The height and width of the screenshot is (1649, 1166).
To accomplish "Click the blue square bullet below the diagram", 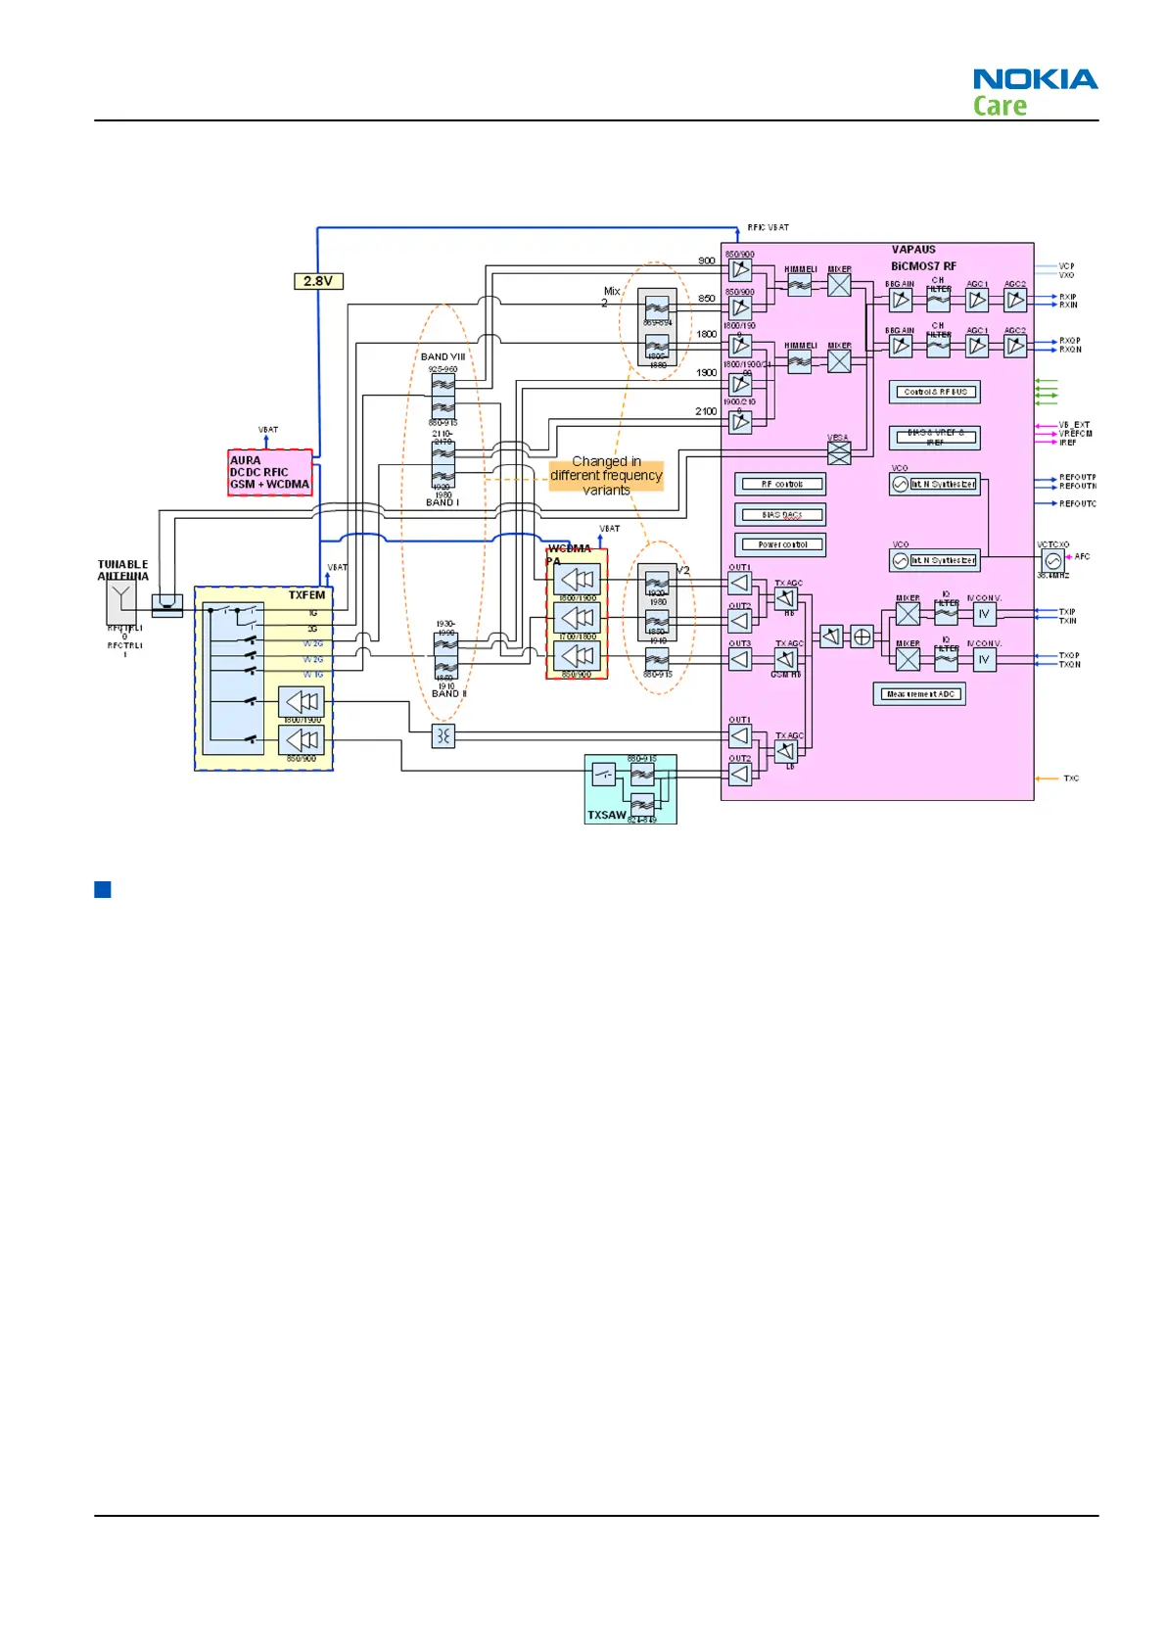I will pos(103,889).
